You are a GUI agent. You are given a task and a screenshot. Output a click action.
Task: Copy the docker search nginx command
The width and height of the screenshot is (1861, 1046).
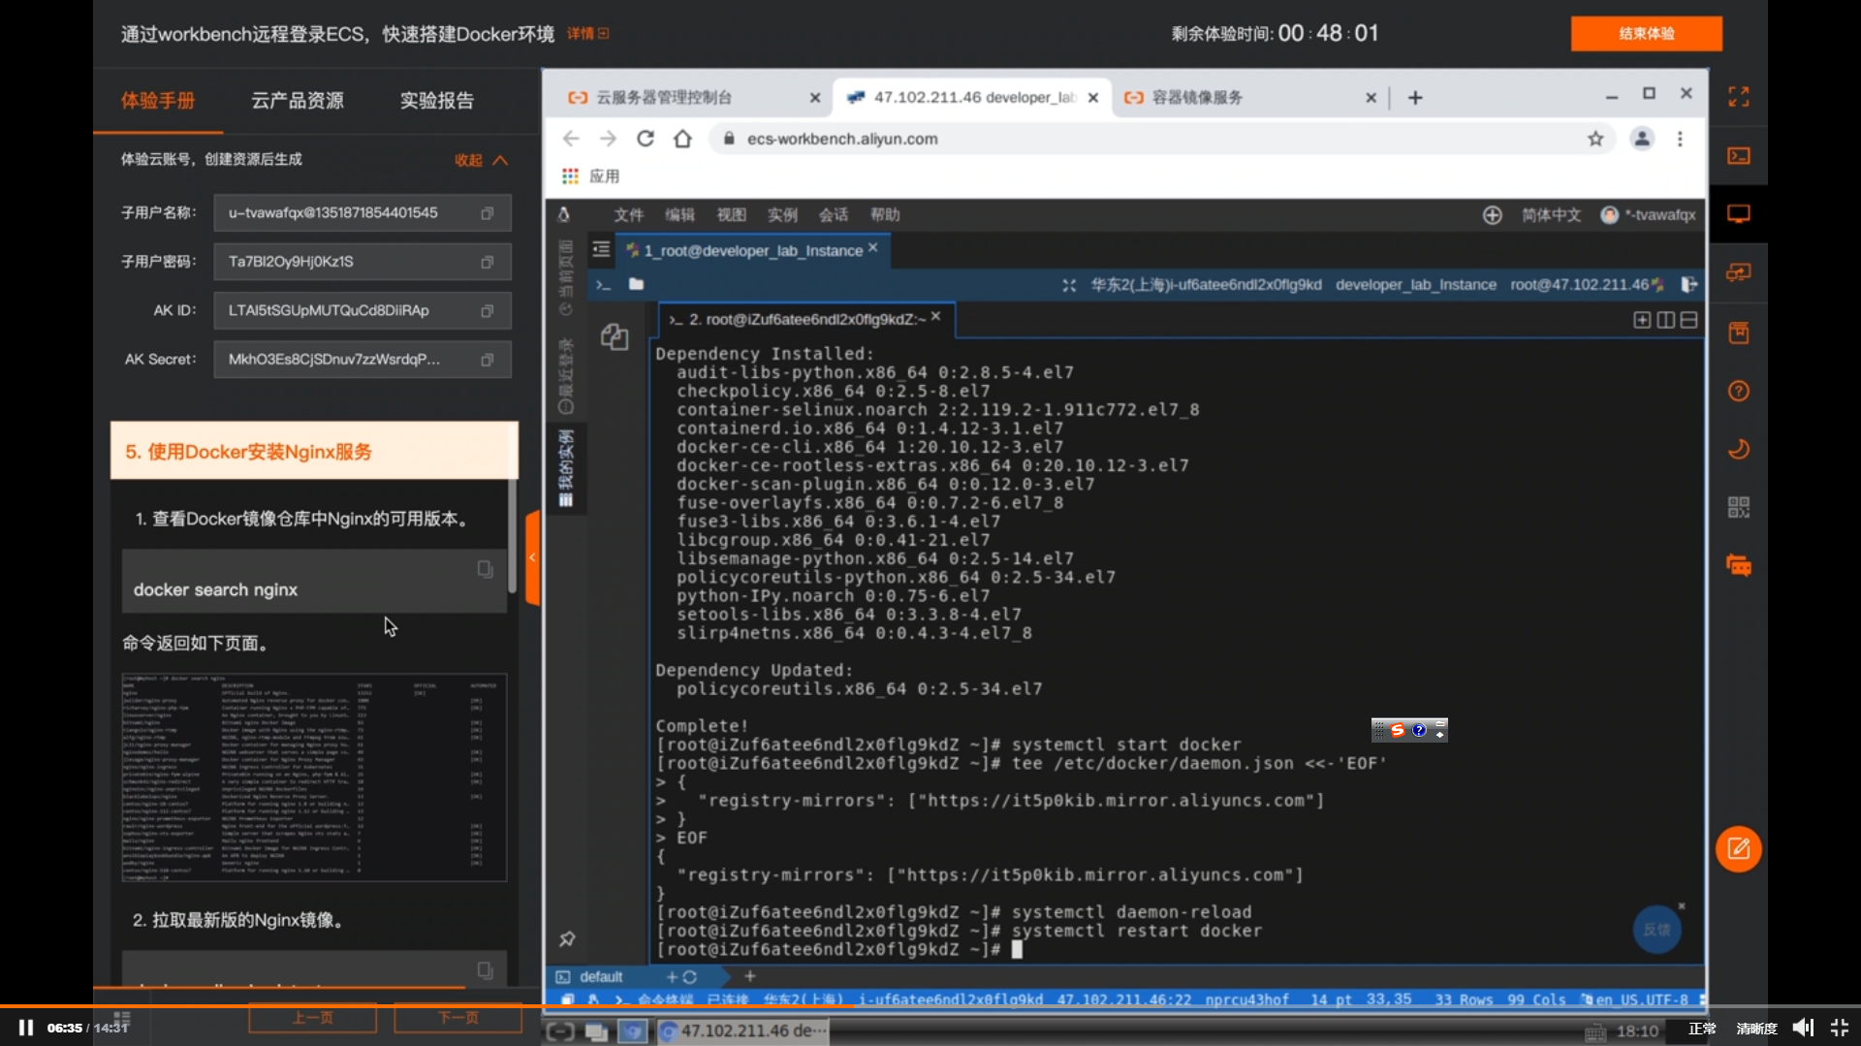coord(485,569)
